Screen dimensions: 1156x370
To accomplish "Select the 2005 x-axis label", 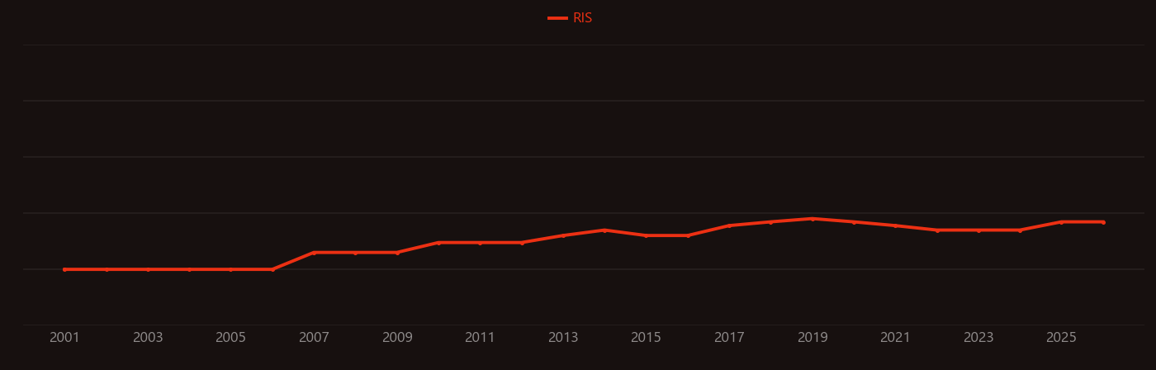I will pyautogui.click(x=231, y=338).
